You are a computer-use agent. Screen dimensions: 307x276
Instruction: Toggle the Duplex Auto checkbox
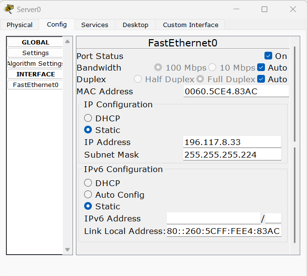[261, 79]
